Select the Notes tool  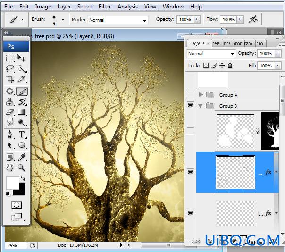tap(10, 158)
